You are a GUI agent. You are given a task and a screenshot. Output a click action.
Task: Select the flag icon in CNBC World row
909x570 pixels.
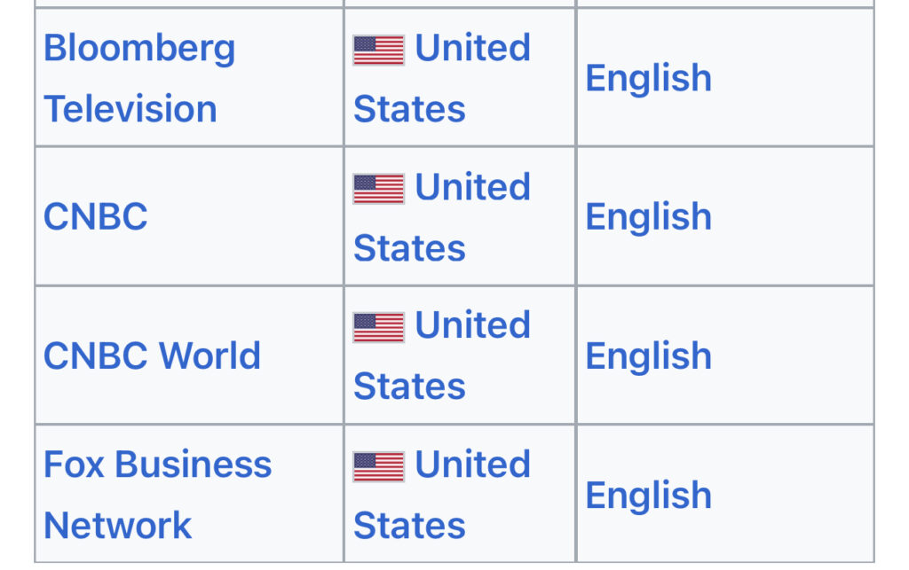click(x=378, y=327)
